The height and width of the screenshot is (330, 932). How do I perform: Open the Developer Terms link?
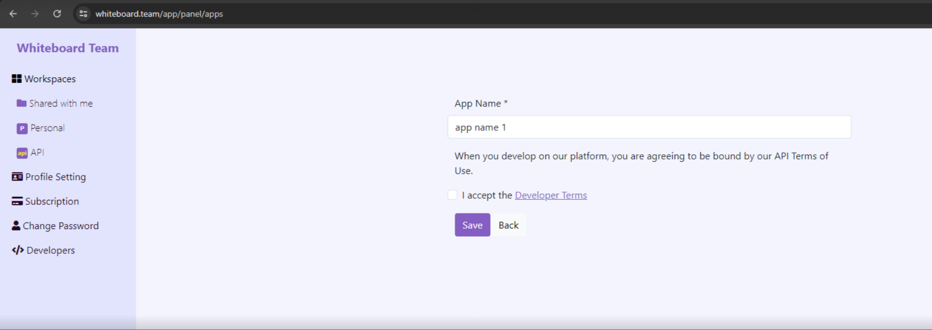click(551, 195)
